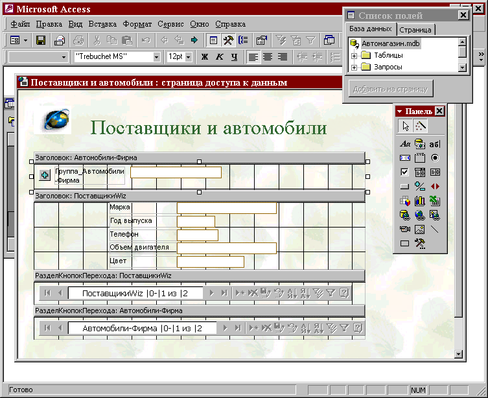Screen dimensions: 488x398
Task: Select the Office Spreadsheet tool
Action: pyautogui.click(x=435, y=201)
